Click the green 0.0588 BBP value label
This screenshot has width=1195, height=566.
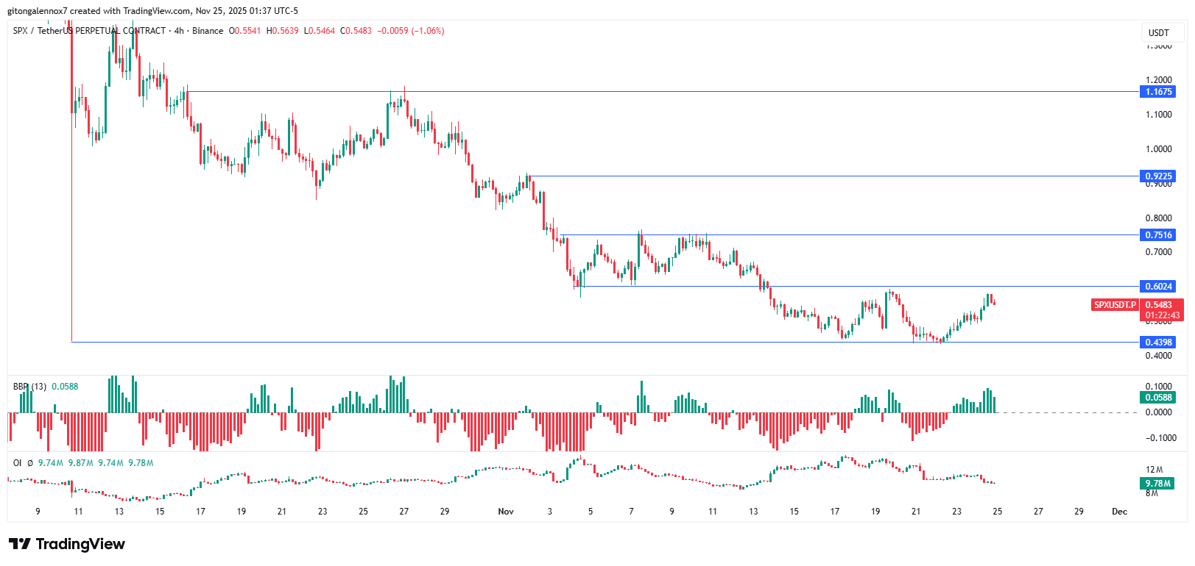(1158, 398)
